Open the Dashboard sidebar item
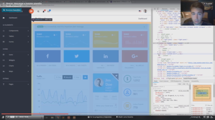 (x=13, y=18)
